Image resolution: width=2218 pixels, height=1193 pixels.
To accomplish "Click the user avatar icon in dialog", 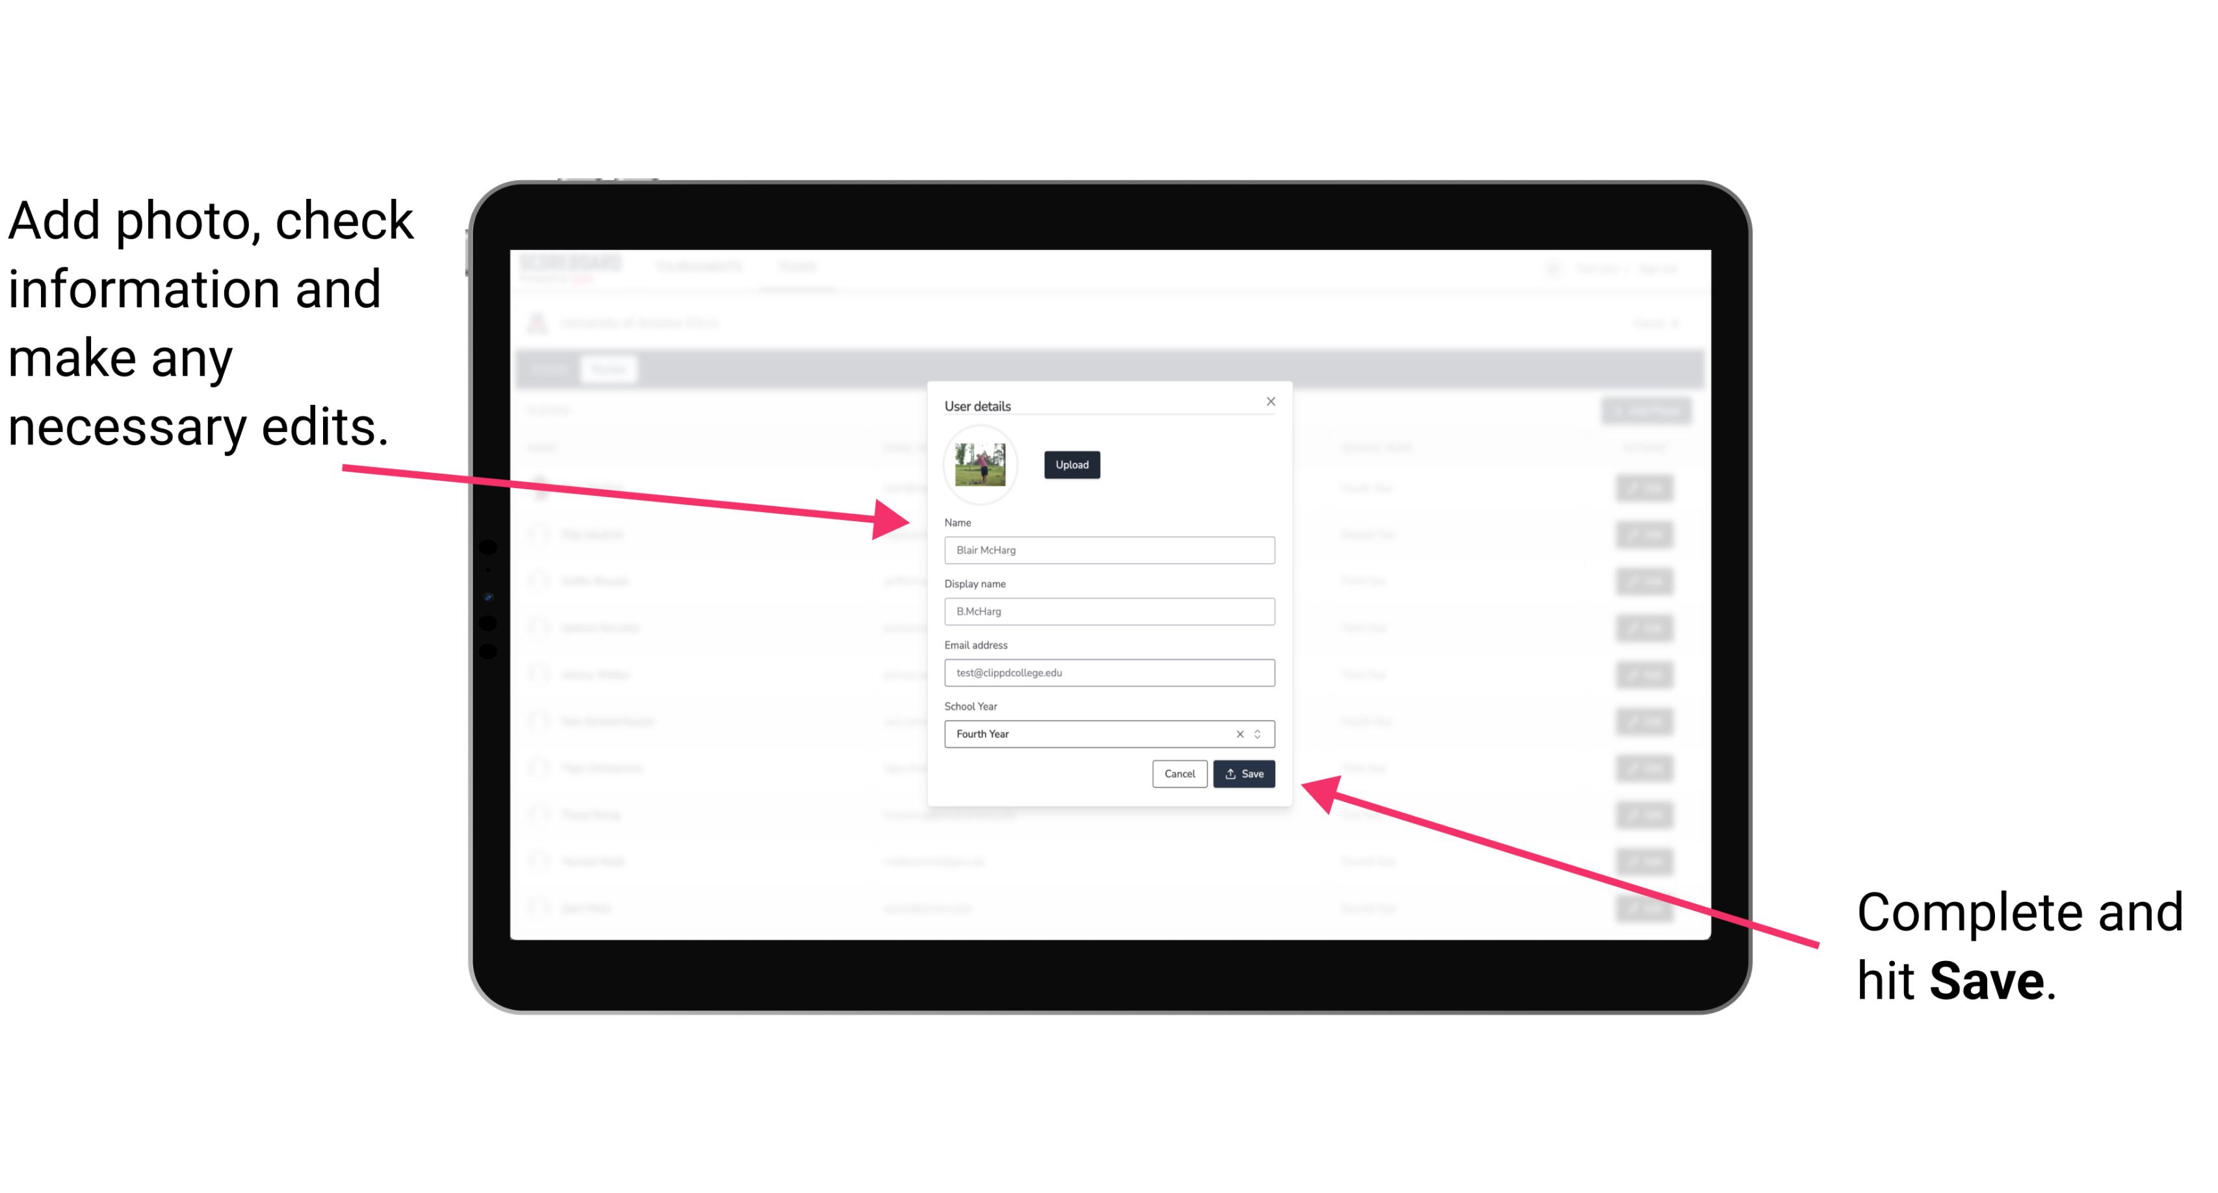I will click(979, 463).
